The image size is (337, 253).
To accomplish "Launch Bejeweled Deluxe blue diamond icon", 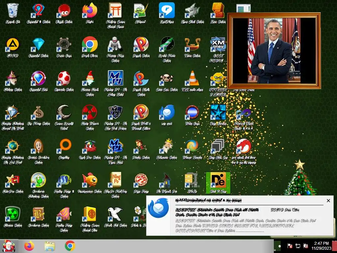I will click(39, 44).
